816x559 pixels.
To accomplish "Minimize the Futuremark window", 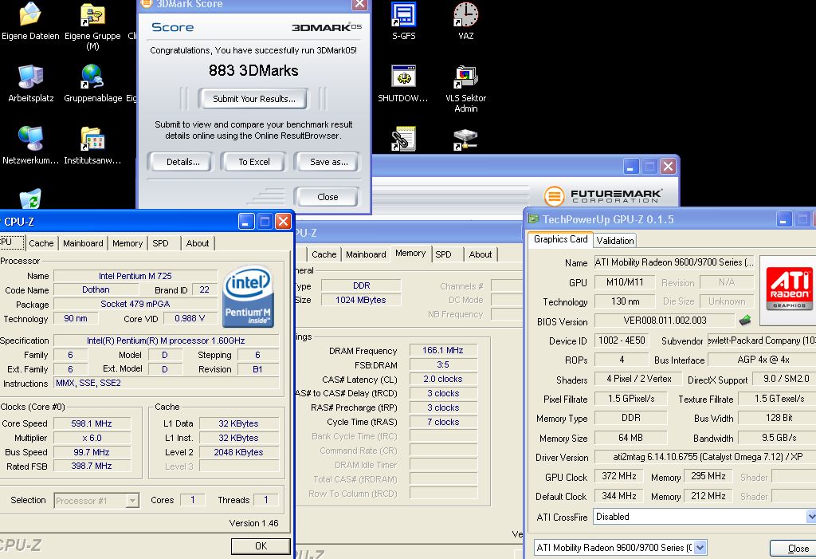I will tap(631, 167).
